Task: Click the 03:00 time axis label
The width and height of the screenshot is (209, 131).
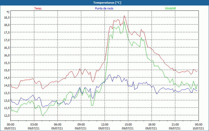Action: point(34,125)
